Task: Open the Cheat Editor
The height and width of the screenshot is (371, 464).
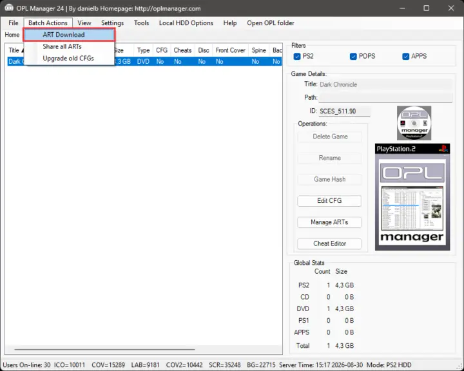Action: coord(329,243)
